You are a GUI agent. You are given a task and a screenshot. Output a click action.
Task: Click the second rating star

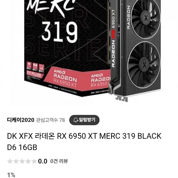pyautogui.click(x=16, y=161)
